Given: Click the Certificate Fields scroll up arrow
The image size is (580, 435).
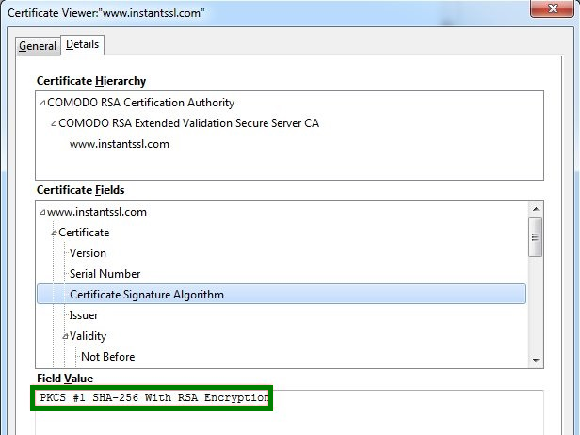Looking at the screenshot, I should click(x=536, y=209).
